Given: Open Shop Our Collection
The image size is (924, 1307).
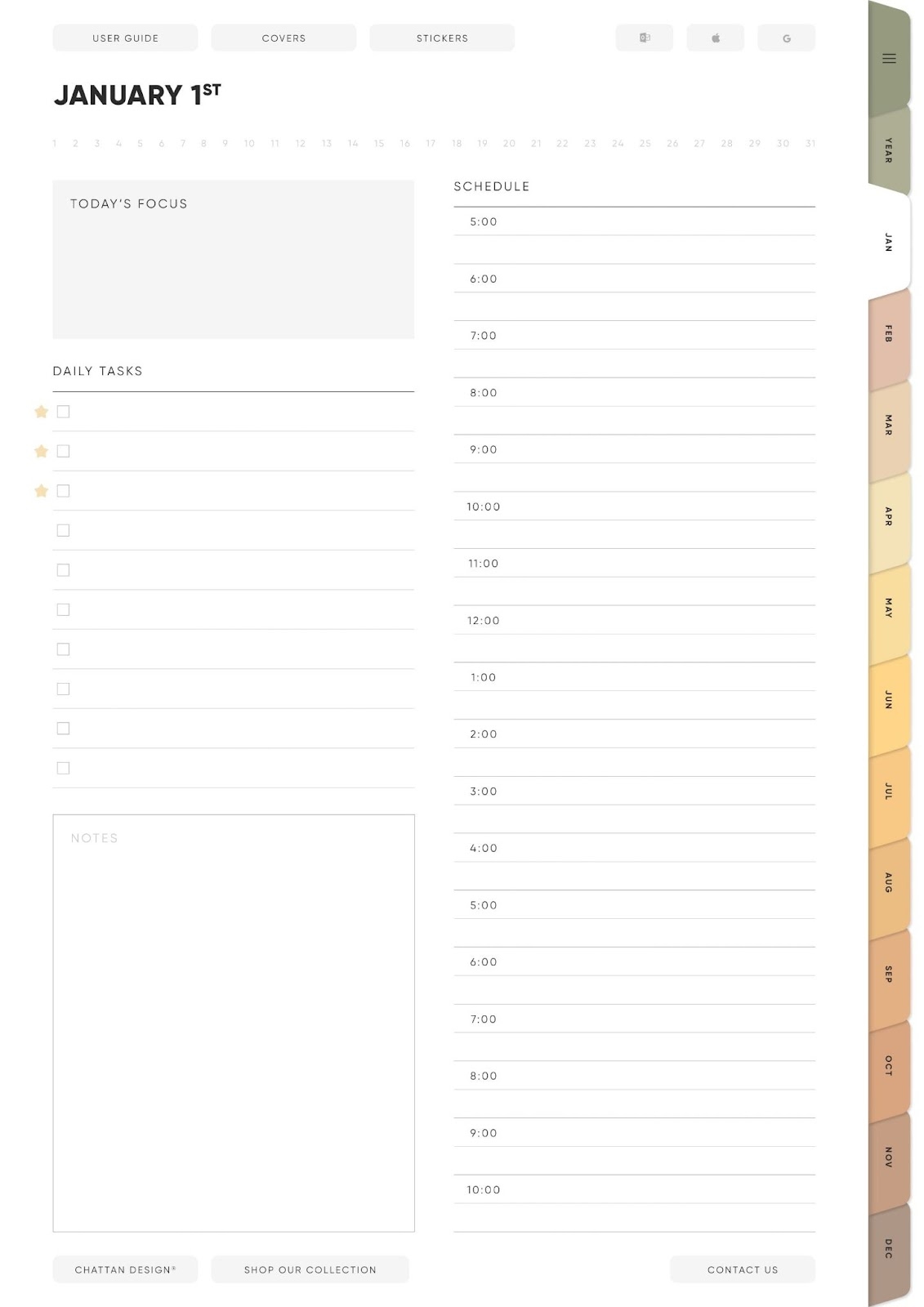Looking at the screenshot, I should [310, 1269].
